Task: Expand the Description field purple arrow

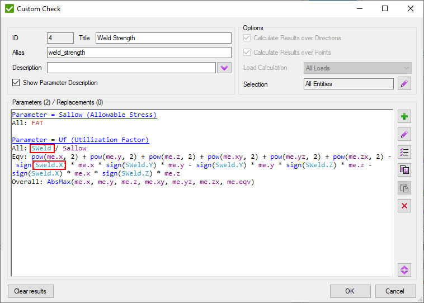Action: coord(224,68)
